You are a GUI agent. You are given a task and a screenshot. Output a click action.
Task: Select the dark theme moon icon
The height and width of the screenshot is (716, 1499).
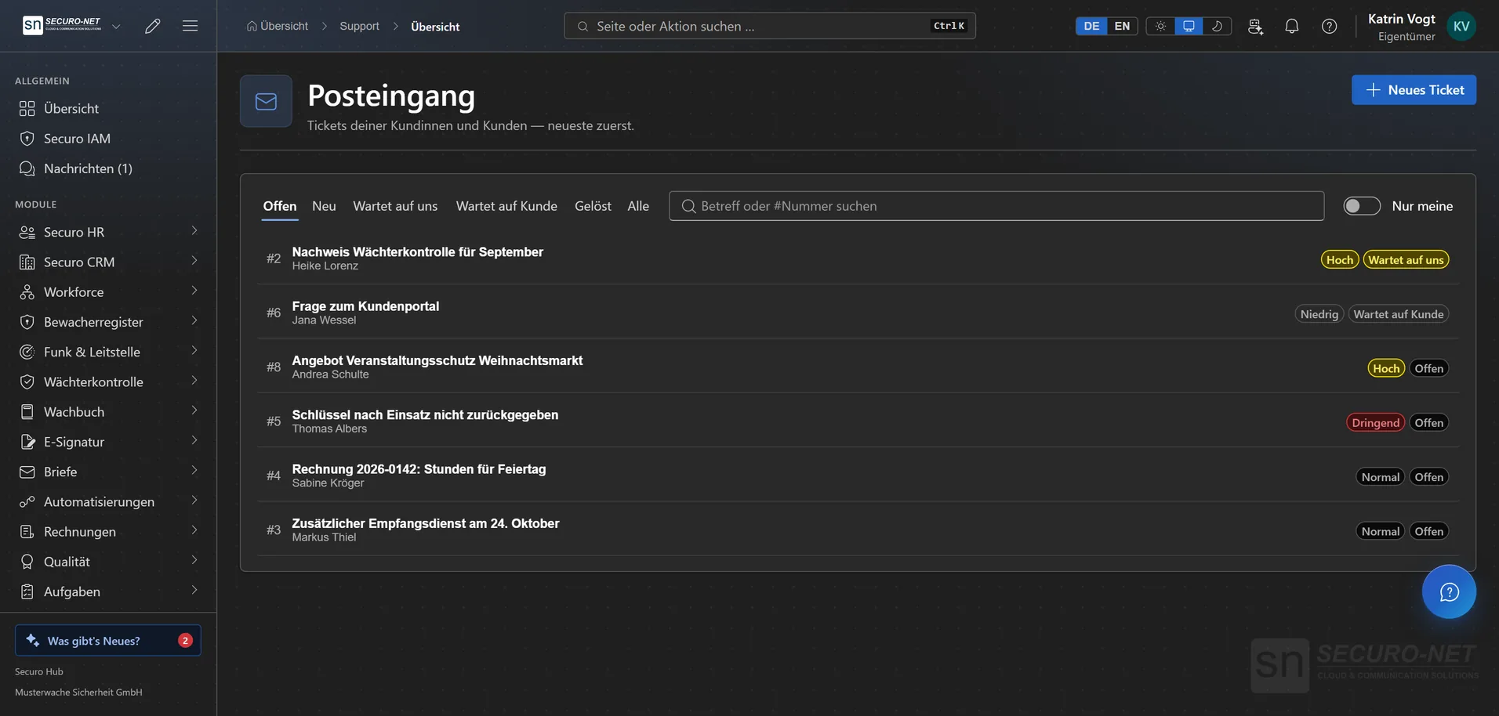[1217, 26]
